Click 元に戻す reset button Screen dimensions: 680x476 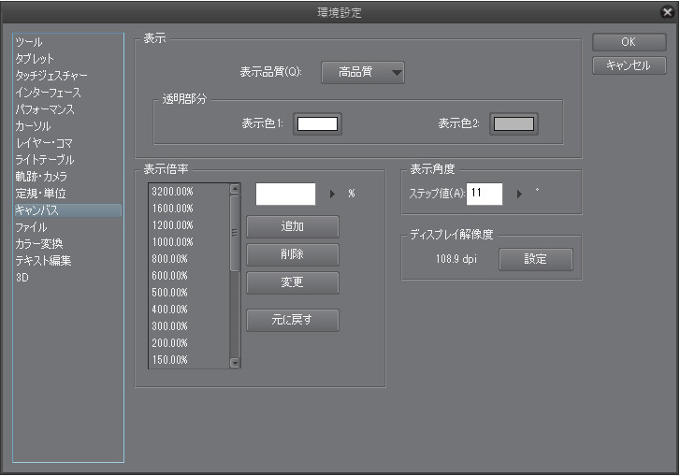click(x=292, y=320)
